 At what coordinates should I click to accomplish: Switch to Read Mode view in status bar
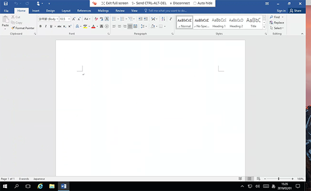(x=240, y=179)
